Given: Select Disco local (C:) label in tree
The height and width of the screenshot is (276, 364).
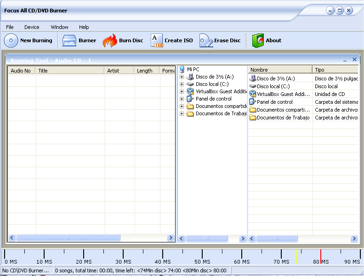Looking at the screenshot, I should point(212,84).
